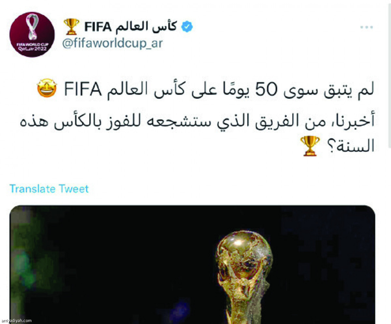Image resolution: width=391 pixels, height=324 pixels.
Task: Open the three-dot more options menu
Action: [x=366, y=27]
